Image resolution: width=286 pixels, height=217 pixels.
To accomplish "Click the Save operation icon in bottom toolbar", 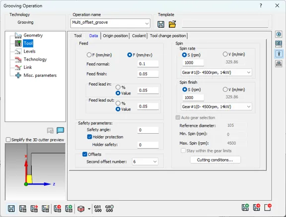I will 11,209.
